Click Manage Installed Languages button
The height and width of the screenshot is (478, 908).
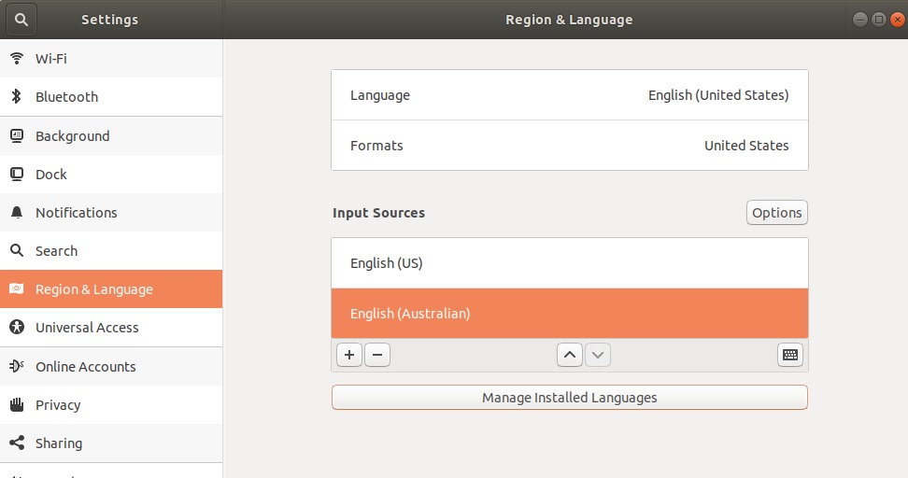[570, 398]
